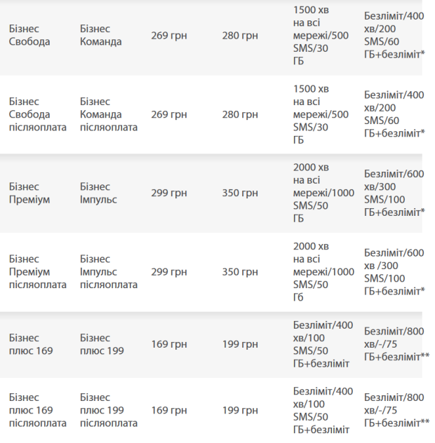Select the "Бізнес плюс 169 післяоплата" cell
The height and width of the screenshot is (443, 435).
tap(38, 410)
